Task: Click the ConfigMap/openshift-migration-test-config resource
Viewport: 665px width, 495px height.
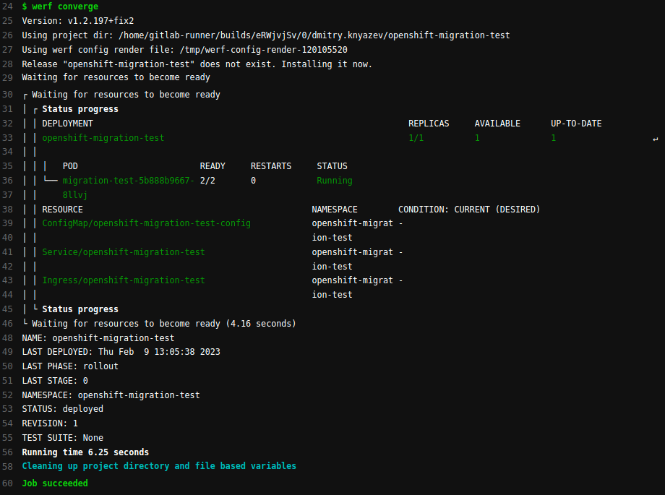Action: pyautogui.click(x=146, y=223)
